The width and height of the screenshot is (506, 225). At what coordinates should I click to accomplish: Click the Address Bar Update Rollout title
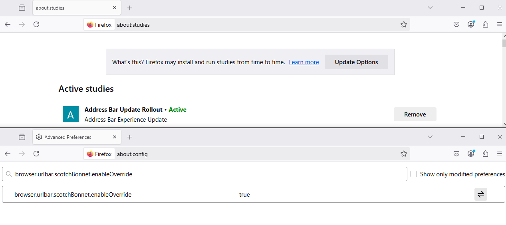tap(123, 110)
